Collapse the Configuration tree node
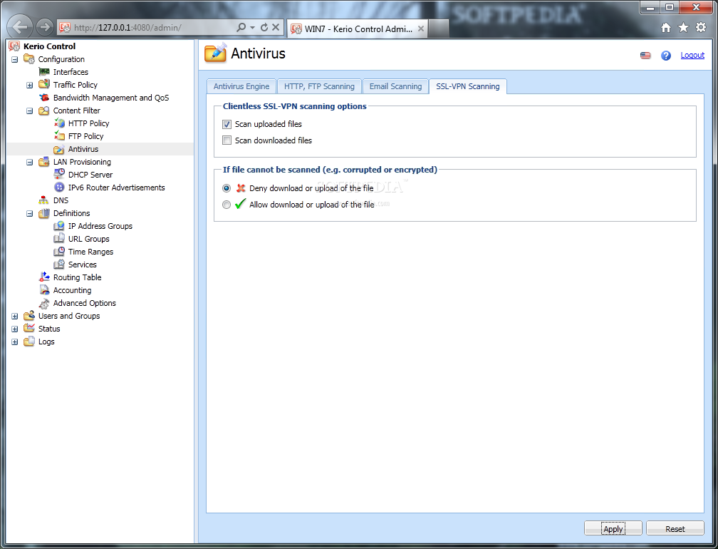The image size is (718, 549). point(15,60)
